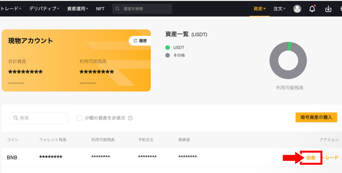Click the コイン column header

pos(13,140)
